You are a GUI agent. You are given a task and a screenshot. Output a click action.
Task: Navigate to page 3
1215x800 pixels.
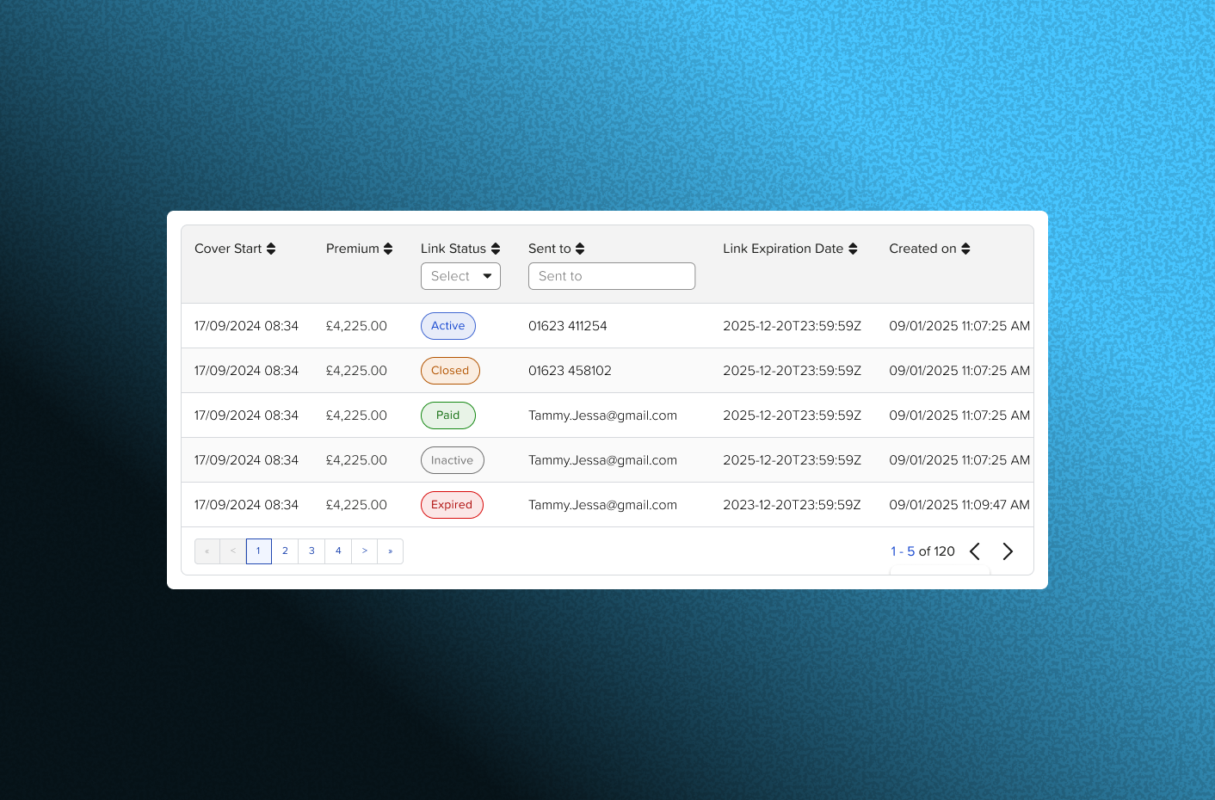point(311,551)
